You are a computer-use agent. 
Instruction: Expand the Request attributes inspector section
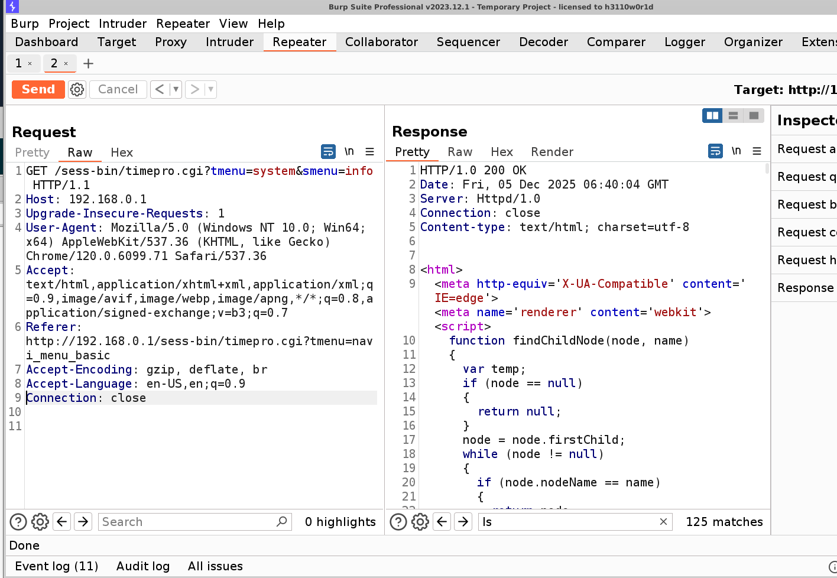pos(805,149)
